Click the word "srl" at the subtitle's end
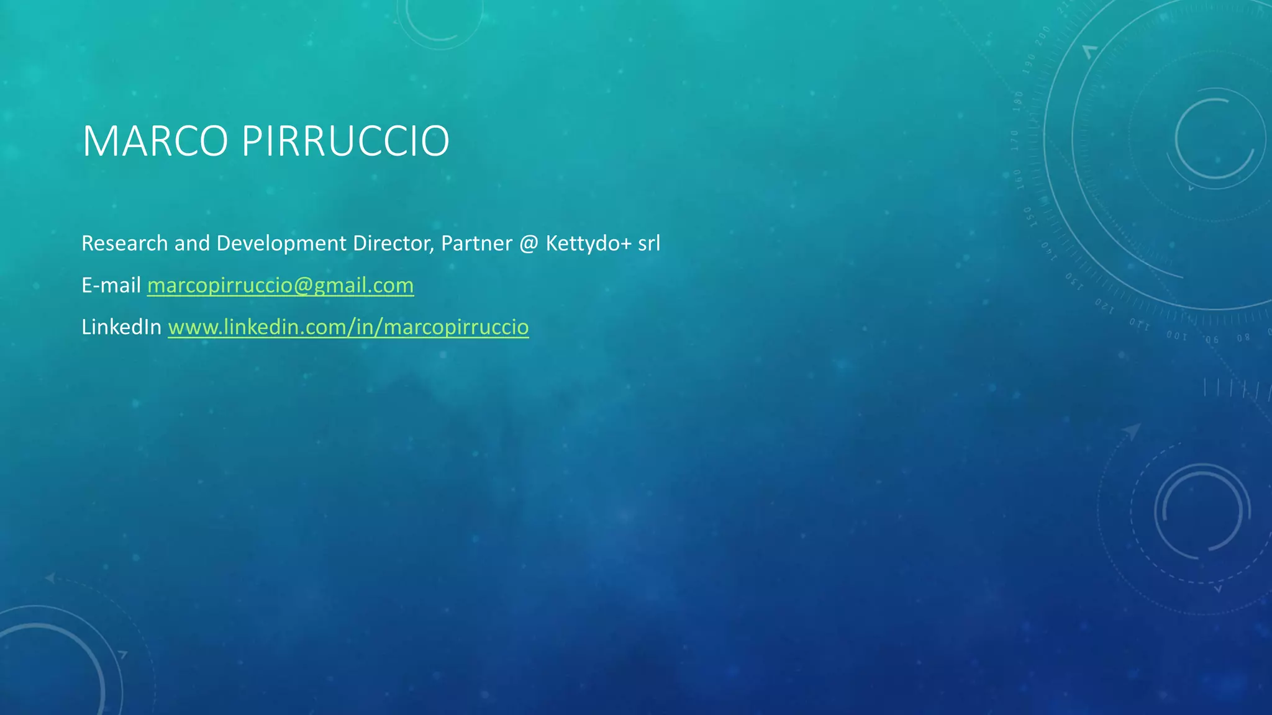 tap(649, 243)
